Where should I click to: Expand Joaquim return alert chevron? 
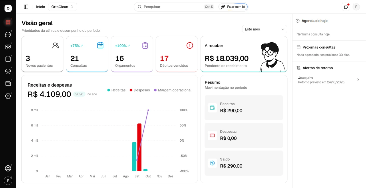[358, 80]
